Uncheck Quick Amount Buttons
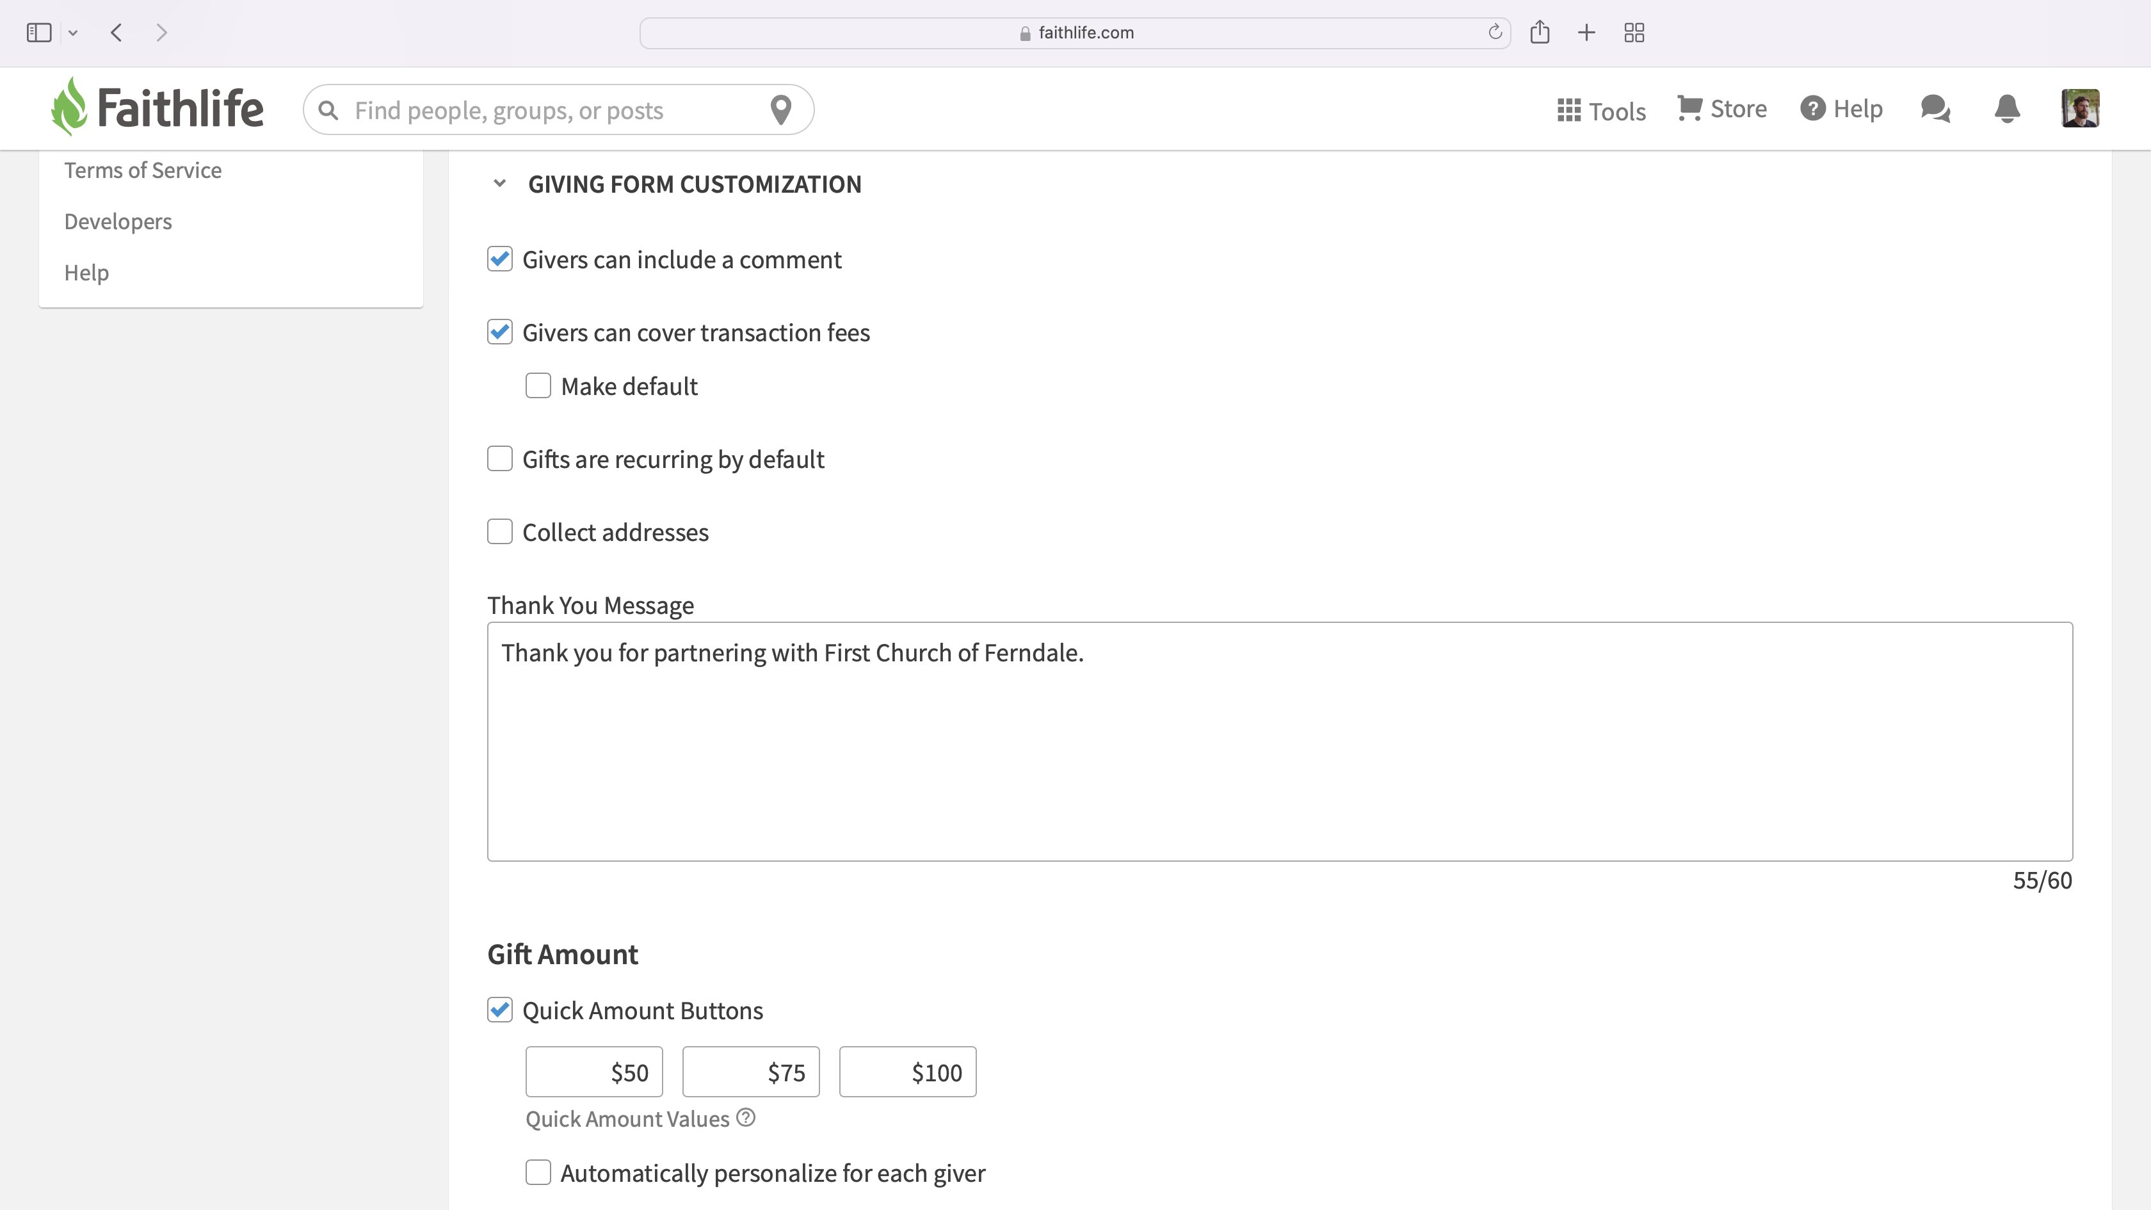 click(x=499, y=1010)
